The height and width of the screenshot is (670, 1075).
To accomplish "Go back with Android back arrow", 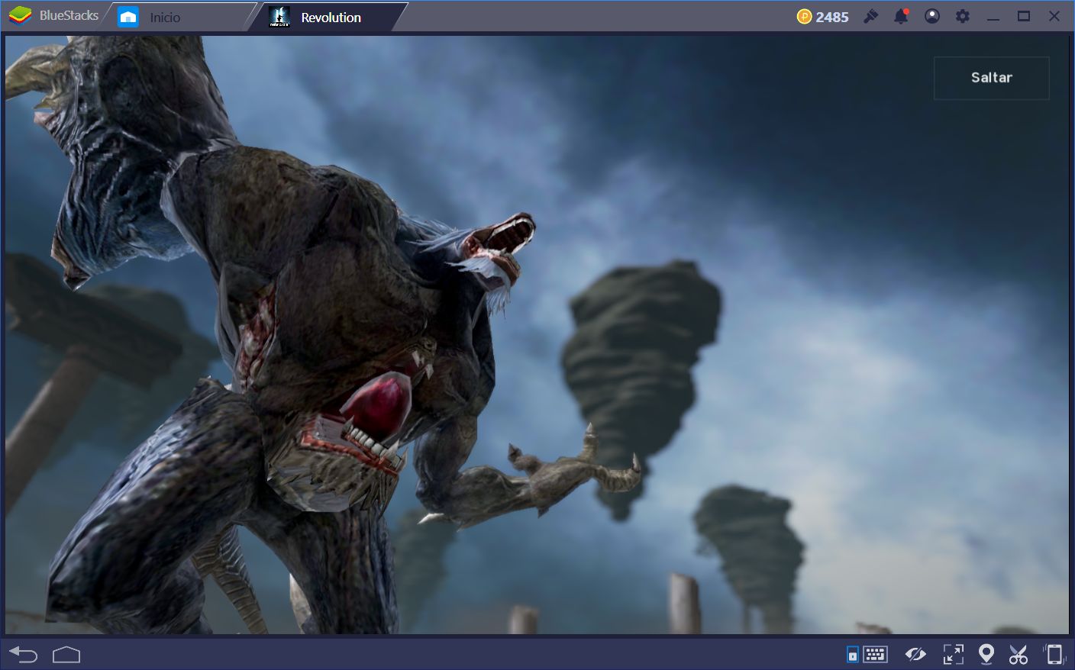I will point(23,654).
